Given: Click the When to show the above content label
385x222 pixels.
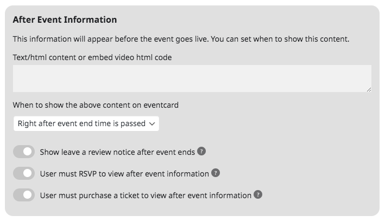Looking at the screenshot, I should point(96,105).
